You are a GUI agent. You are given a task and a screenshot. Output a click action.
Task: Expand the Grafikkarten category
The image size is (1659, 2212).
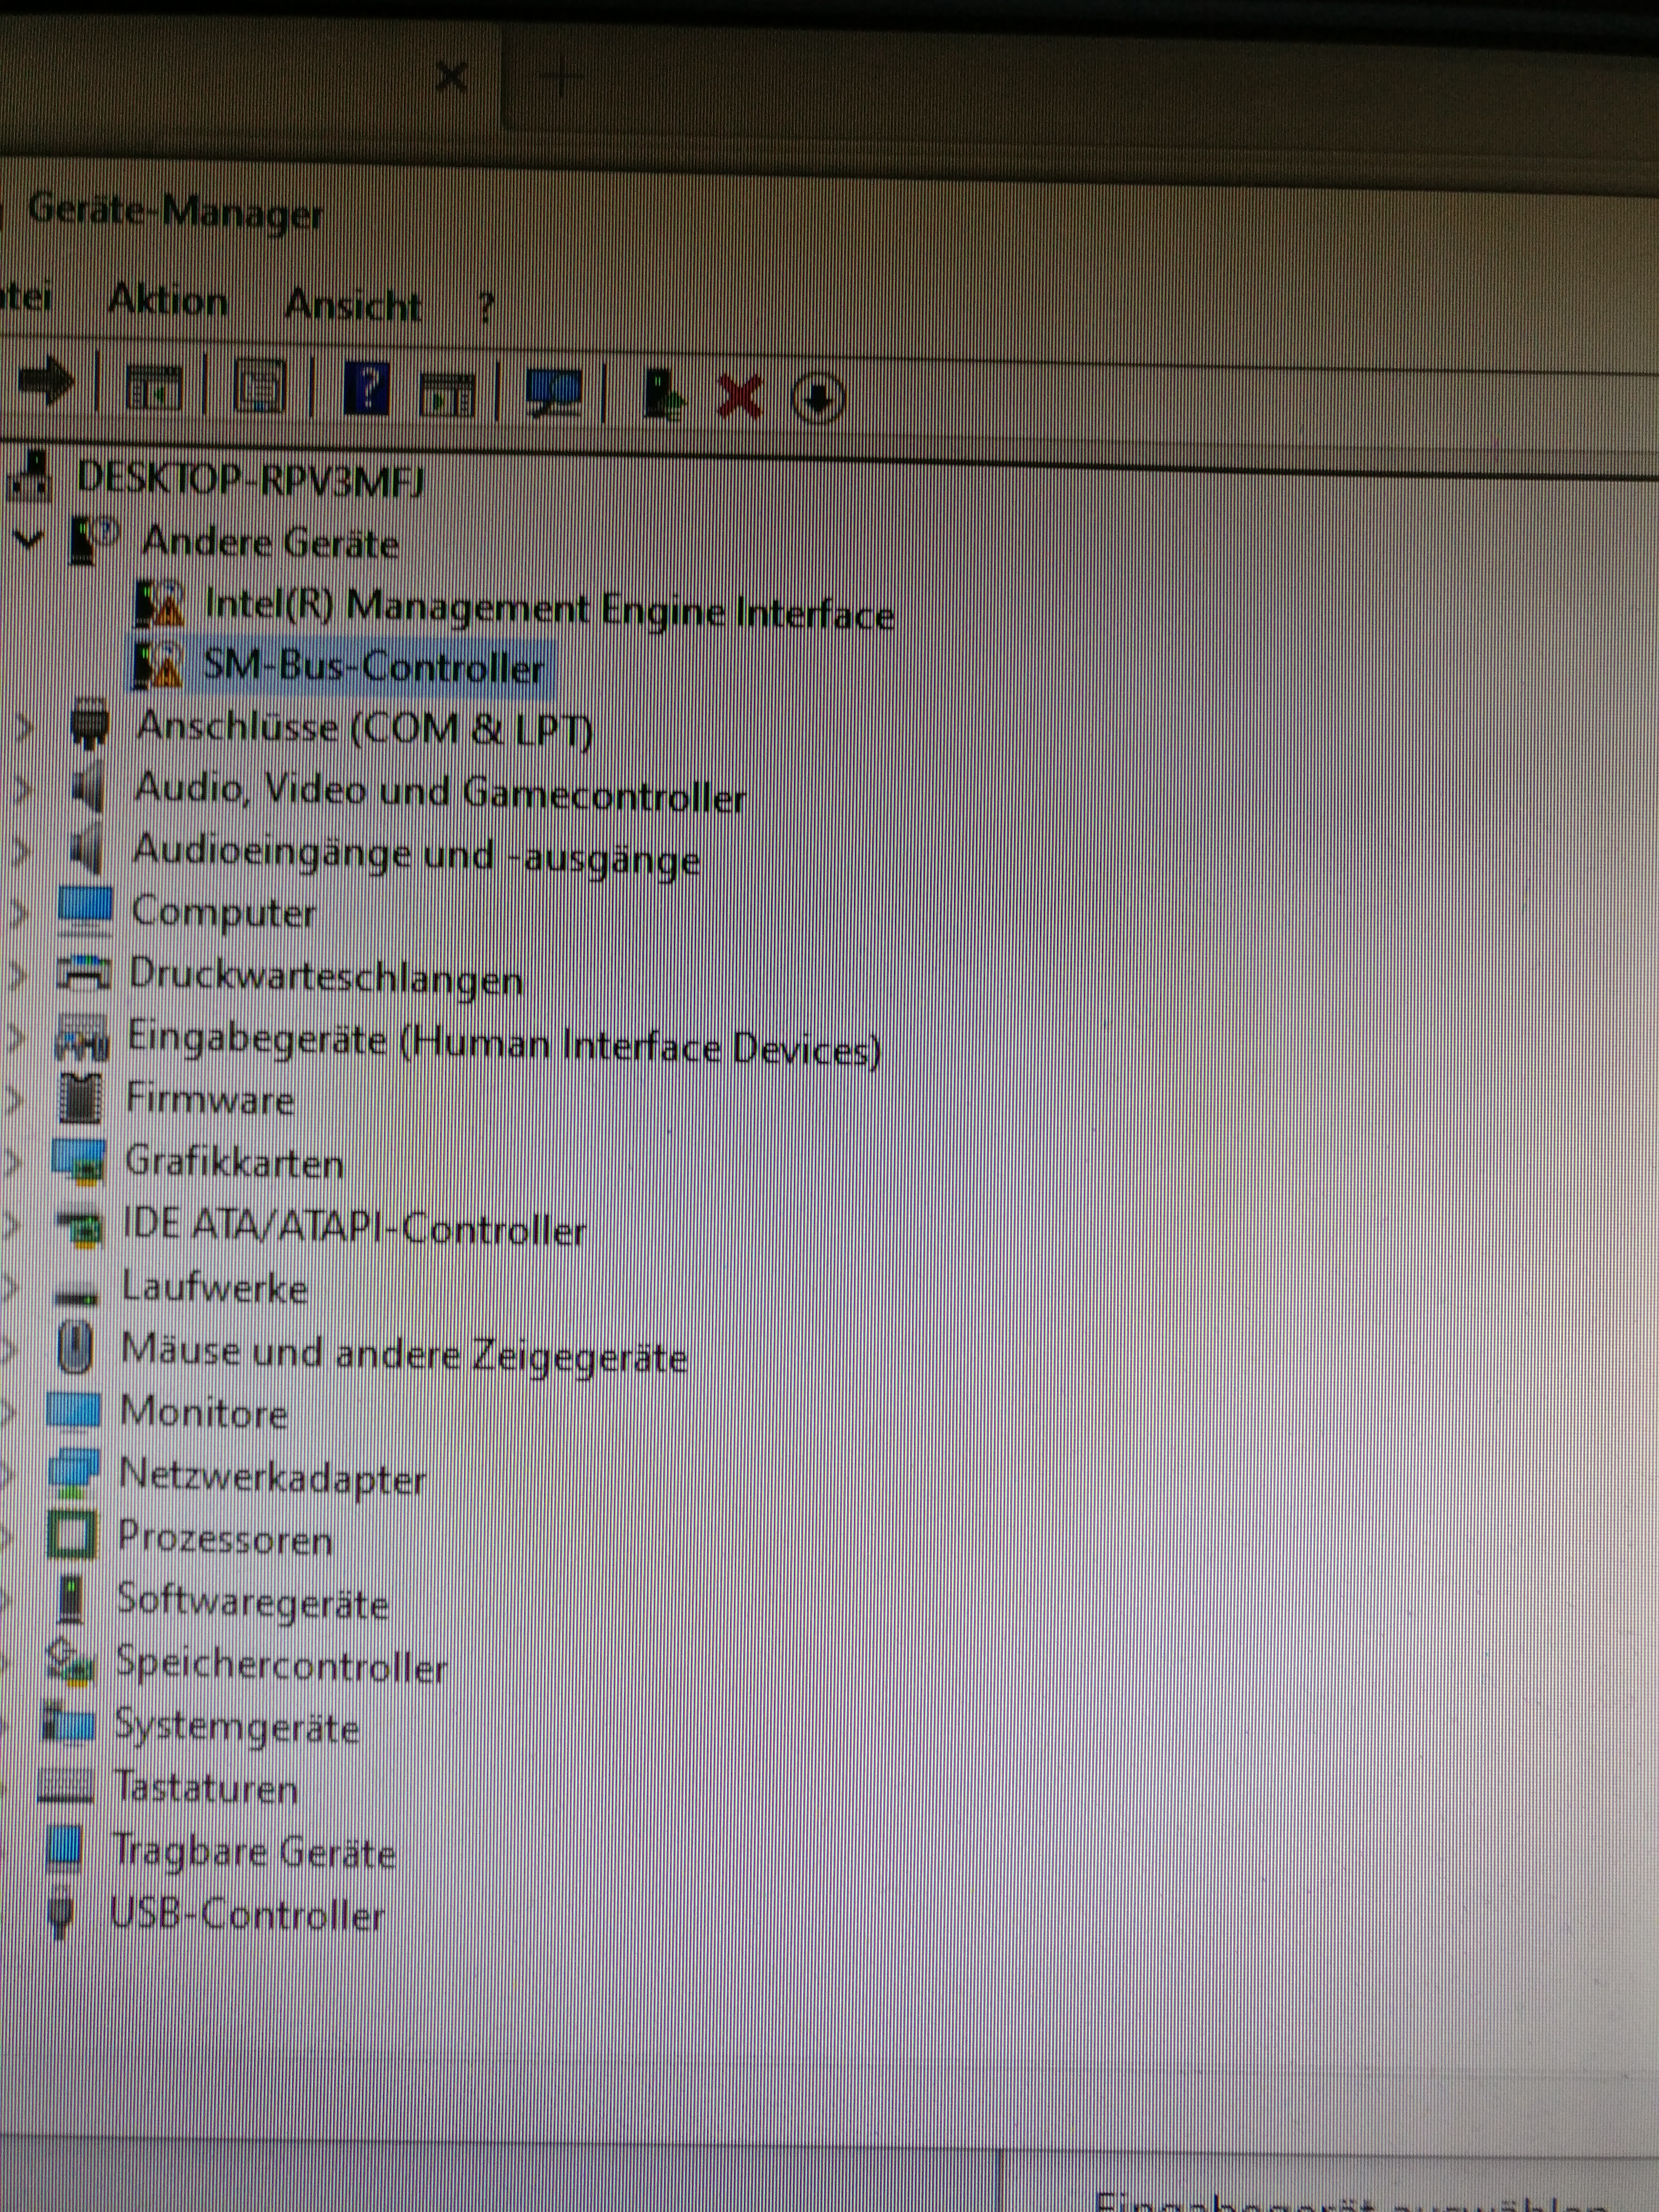(x=14, y=1161)
